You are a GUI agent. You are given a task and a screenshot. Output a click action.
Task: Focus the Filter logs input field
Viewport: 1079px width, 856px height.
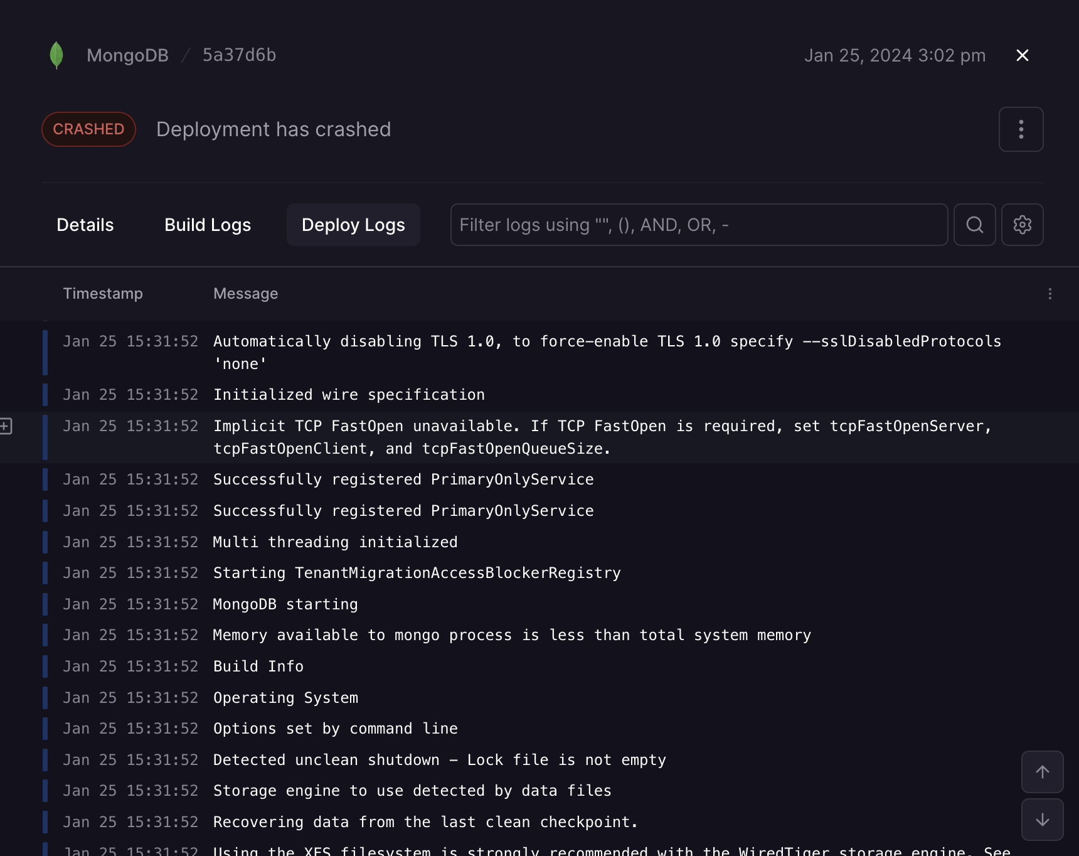[x=698, y=225]
